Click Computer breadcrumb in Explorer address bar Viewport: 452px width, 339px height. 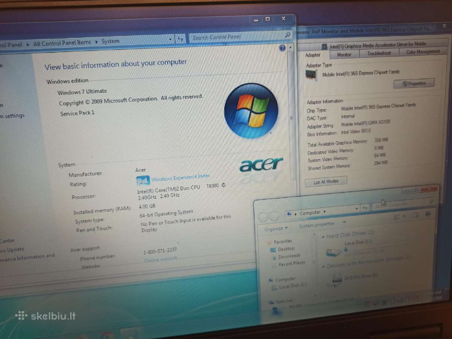(x=310, y=213)
